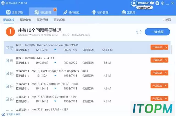Screen dimensions: 176x117
Task: Click version text 12.19.2.45
Action: pos(42,50)
